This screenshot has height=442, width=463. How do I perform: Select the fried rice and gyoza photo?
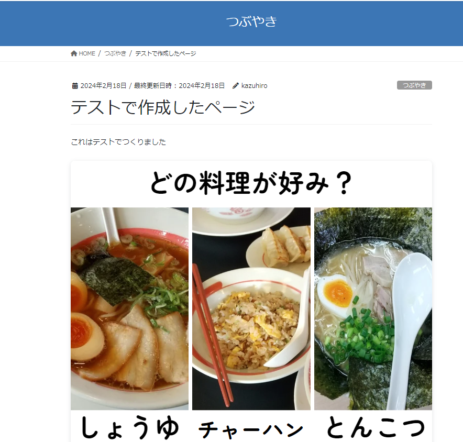click(251, 308)
